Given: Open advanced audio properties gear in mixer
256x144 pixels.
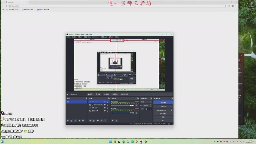Looking at the screenshot, I should [x=113, y=121].
